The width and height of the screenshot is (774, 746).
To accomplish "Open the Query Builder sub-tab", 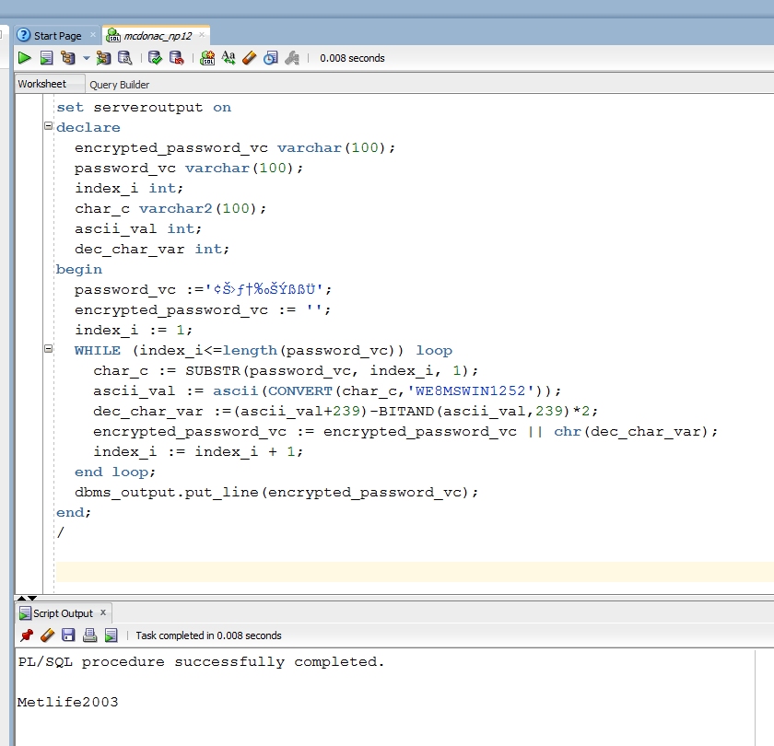I will (120, 85).
